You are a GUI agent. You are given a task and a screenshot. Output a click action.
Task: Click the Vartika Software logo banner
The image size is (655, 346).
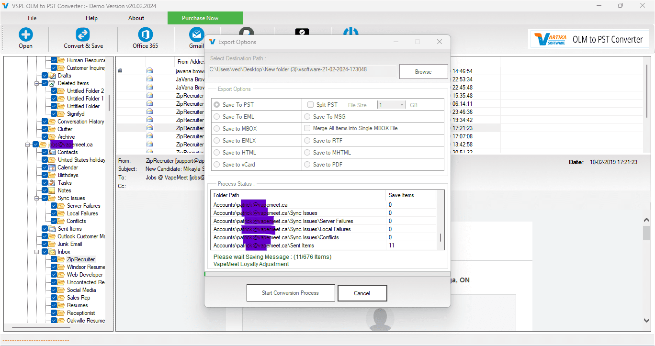coord(588,39)
